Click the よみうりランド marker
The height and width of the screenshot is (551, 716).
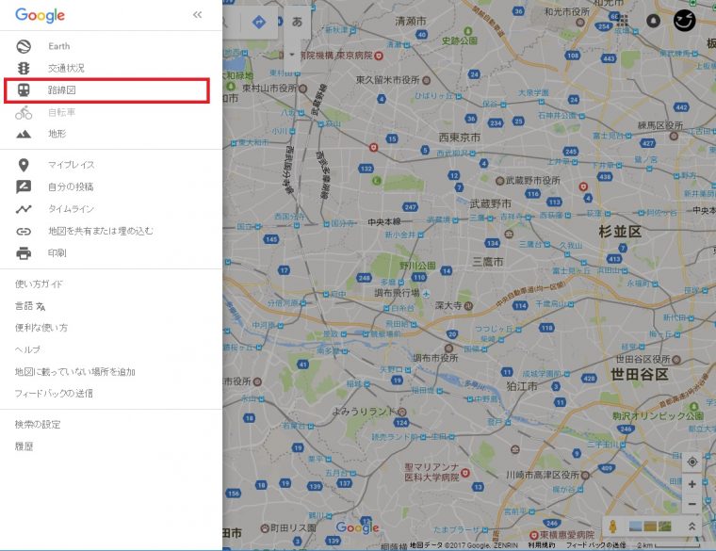coord(402,412)
